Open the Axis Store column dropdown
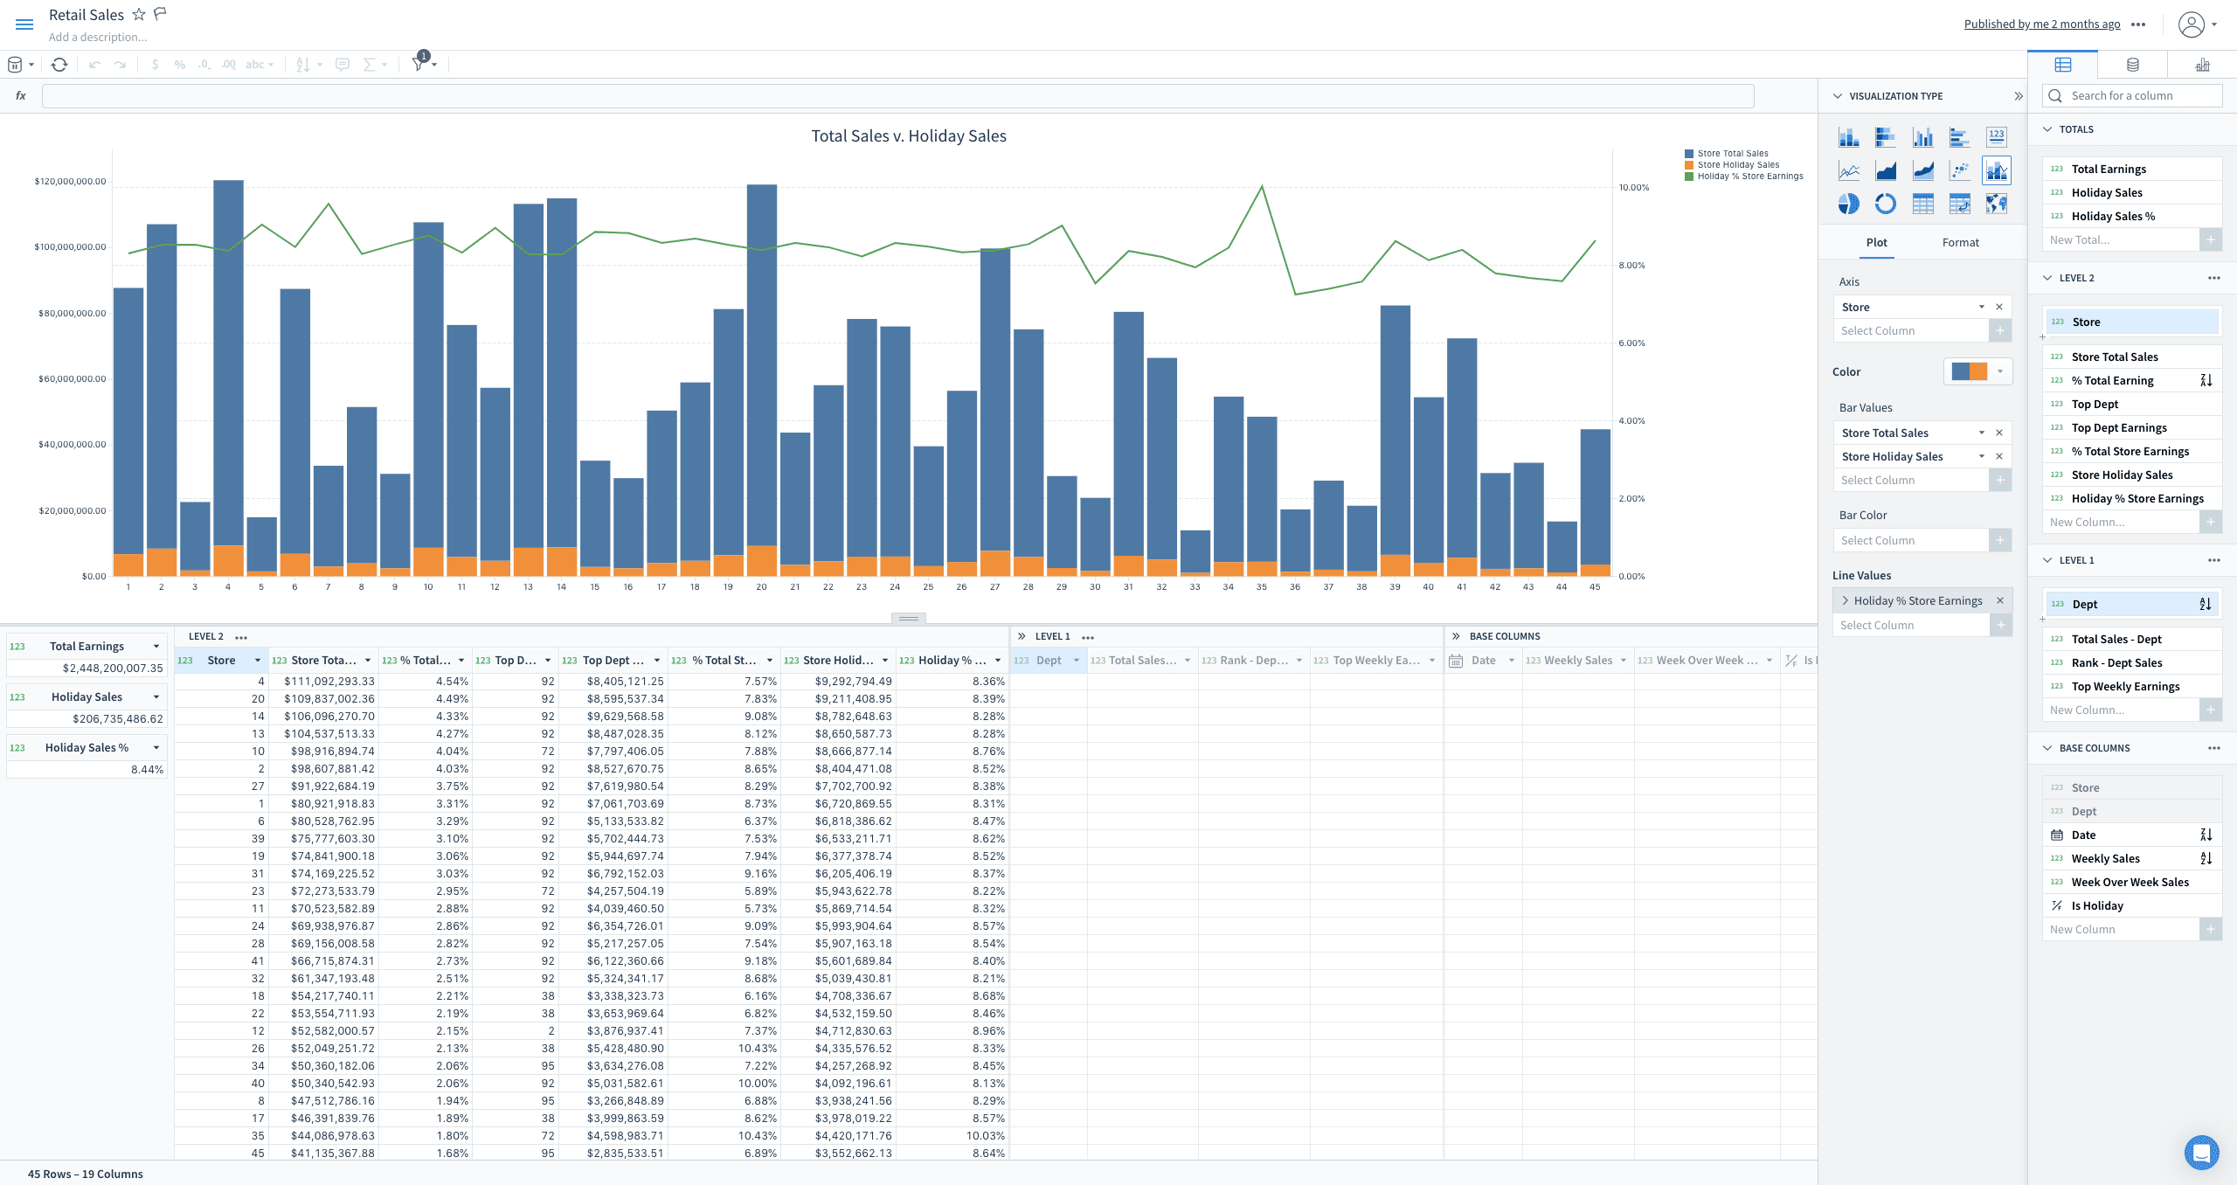The height and width of the screenshot is (1185, 2237). coord(1981,307)
